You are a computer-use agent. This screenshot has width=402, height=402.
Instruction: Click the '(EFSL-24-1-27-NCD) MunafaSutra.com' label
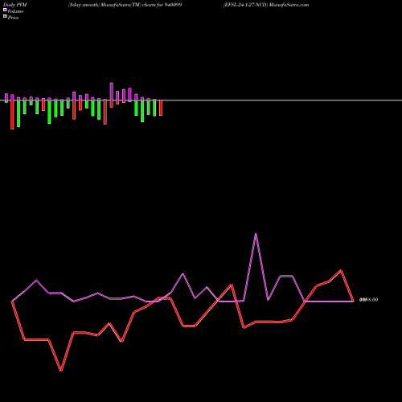266,5
